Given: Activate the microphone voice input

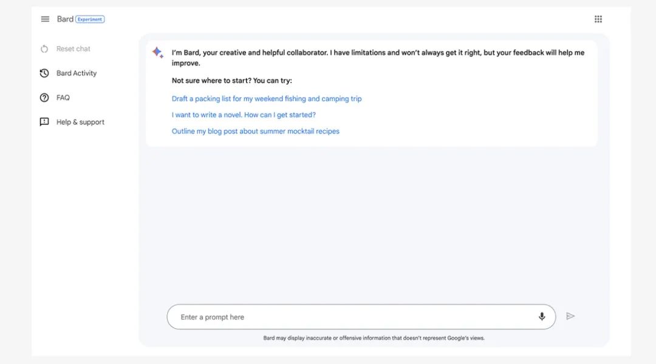Looking at the screenshot, I should (542, 317).
